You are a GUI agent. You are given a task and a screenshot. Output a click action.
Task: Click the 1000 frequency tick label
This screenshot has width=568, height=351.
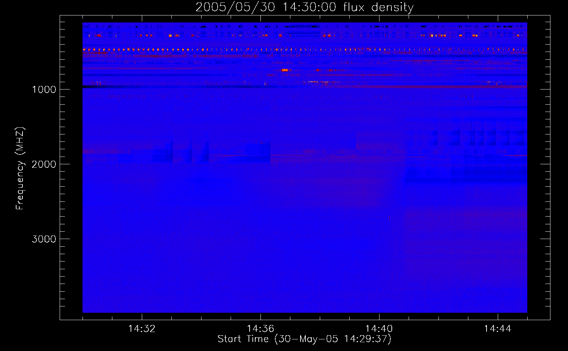44,90
